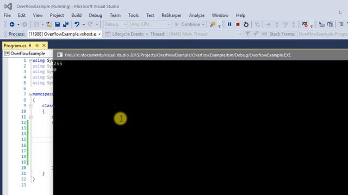The width and height of the screenshot is (348, 195).
Task: Open the Test menu
Action: (150, 15)
